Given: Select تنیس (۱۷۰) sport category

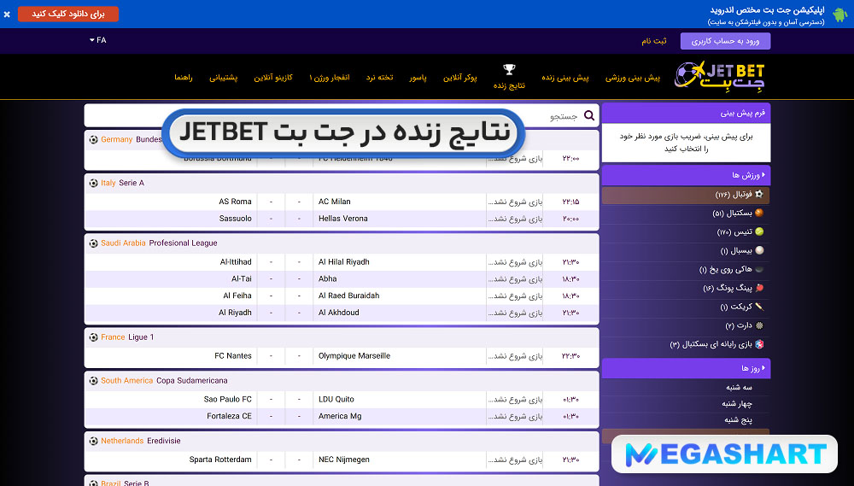Looking at the screenshot, I should [686, 231].
